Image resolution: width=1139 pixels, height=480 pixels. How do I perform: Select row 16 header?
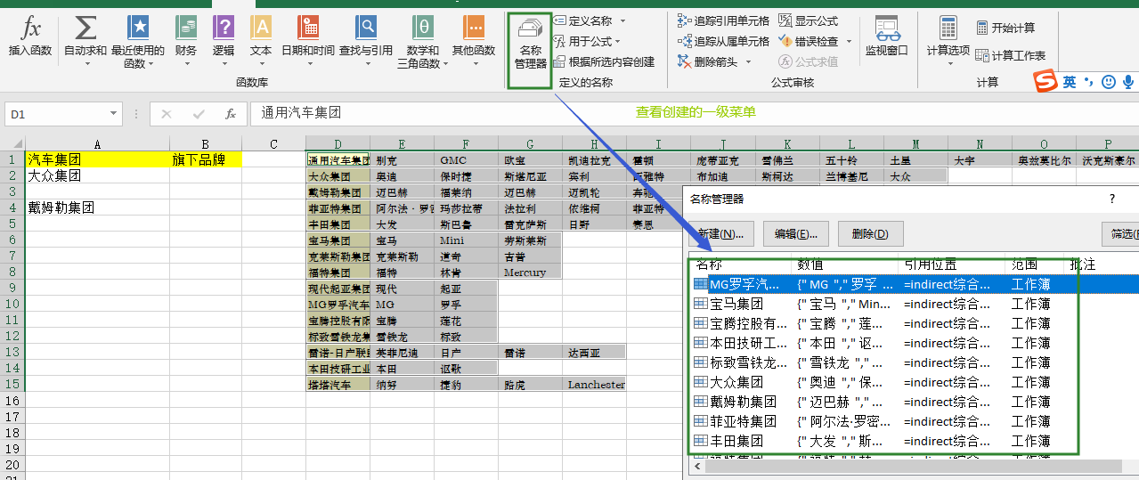pyautogui.click(x=12, y=401)
